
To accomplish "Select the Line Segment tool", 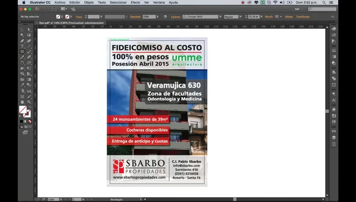I will click(29, 46).
